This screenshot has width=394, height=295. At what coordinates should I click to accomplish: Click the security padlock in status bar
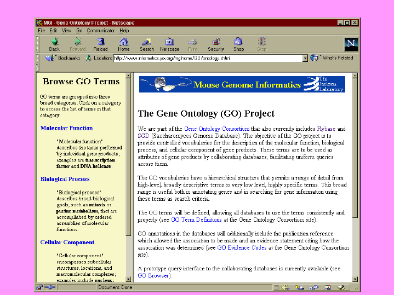point(40,287)
